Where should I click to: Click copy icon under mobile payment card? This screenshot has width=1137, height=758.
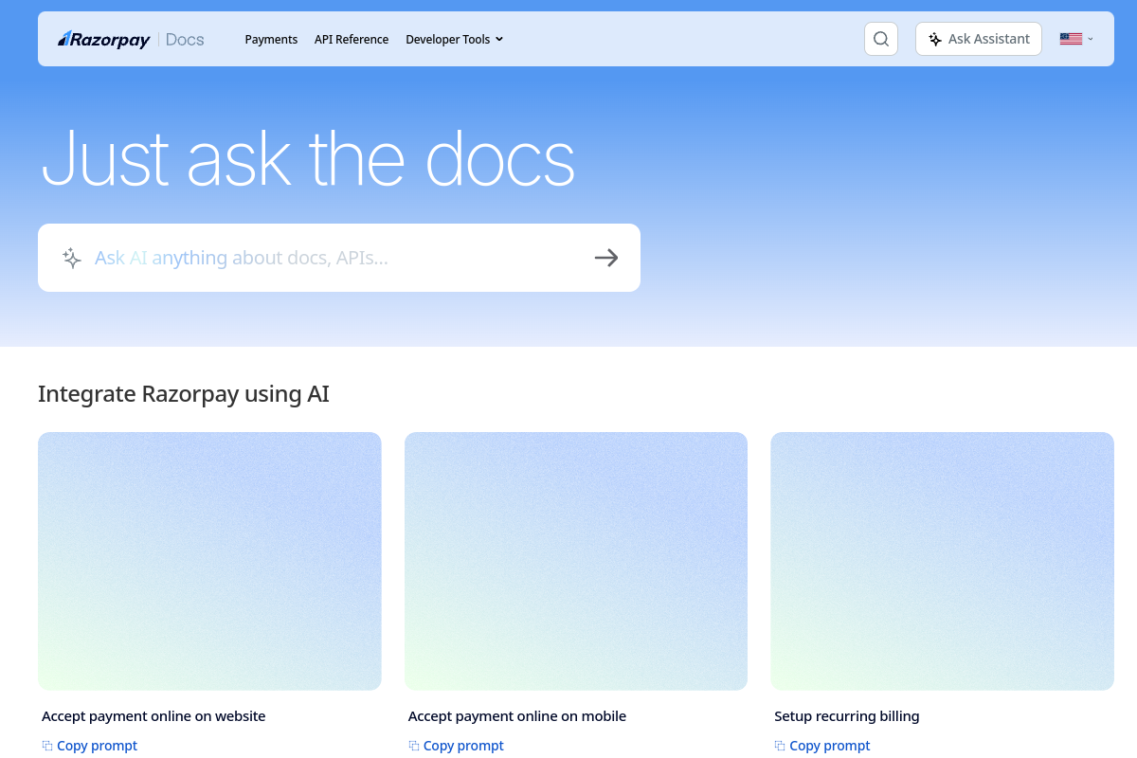(414, 746)
